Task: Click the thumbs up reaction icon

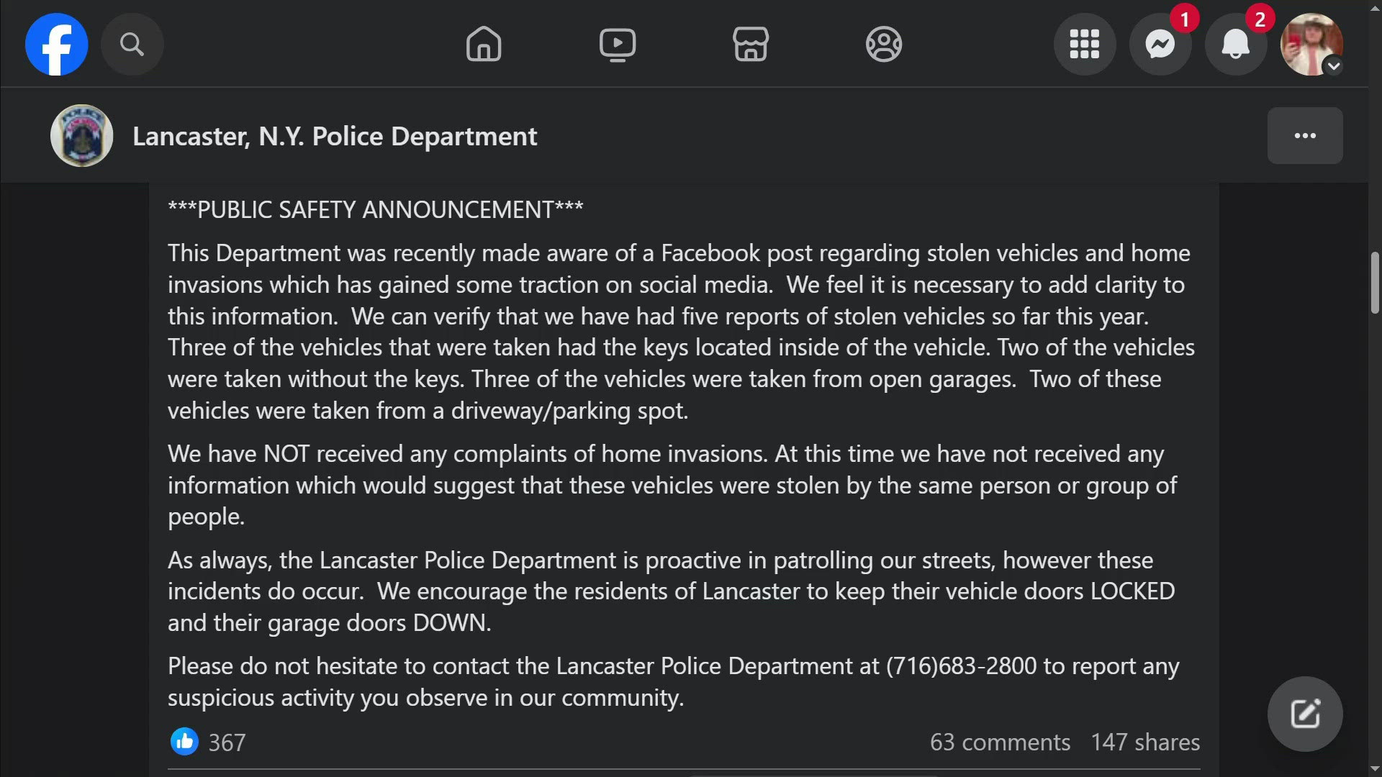Action: (x=184, y=742)
